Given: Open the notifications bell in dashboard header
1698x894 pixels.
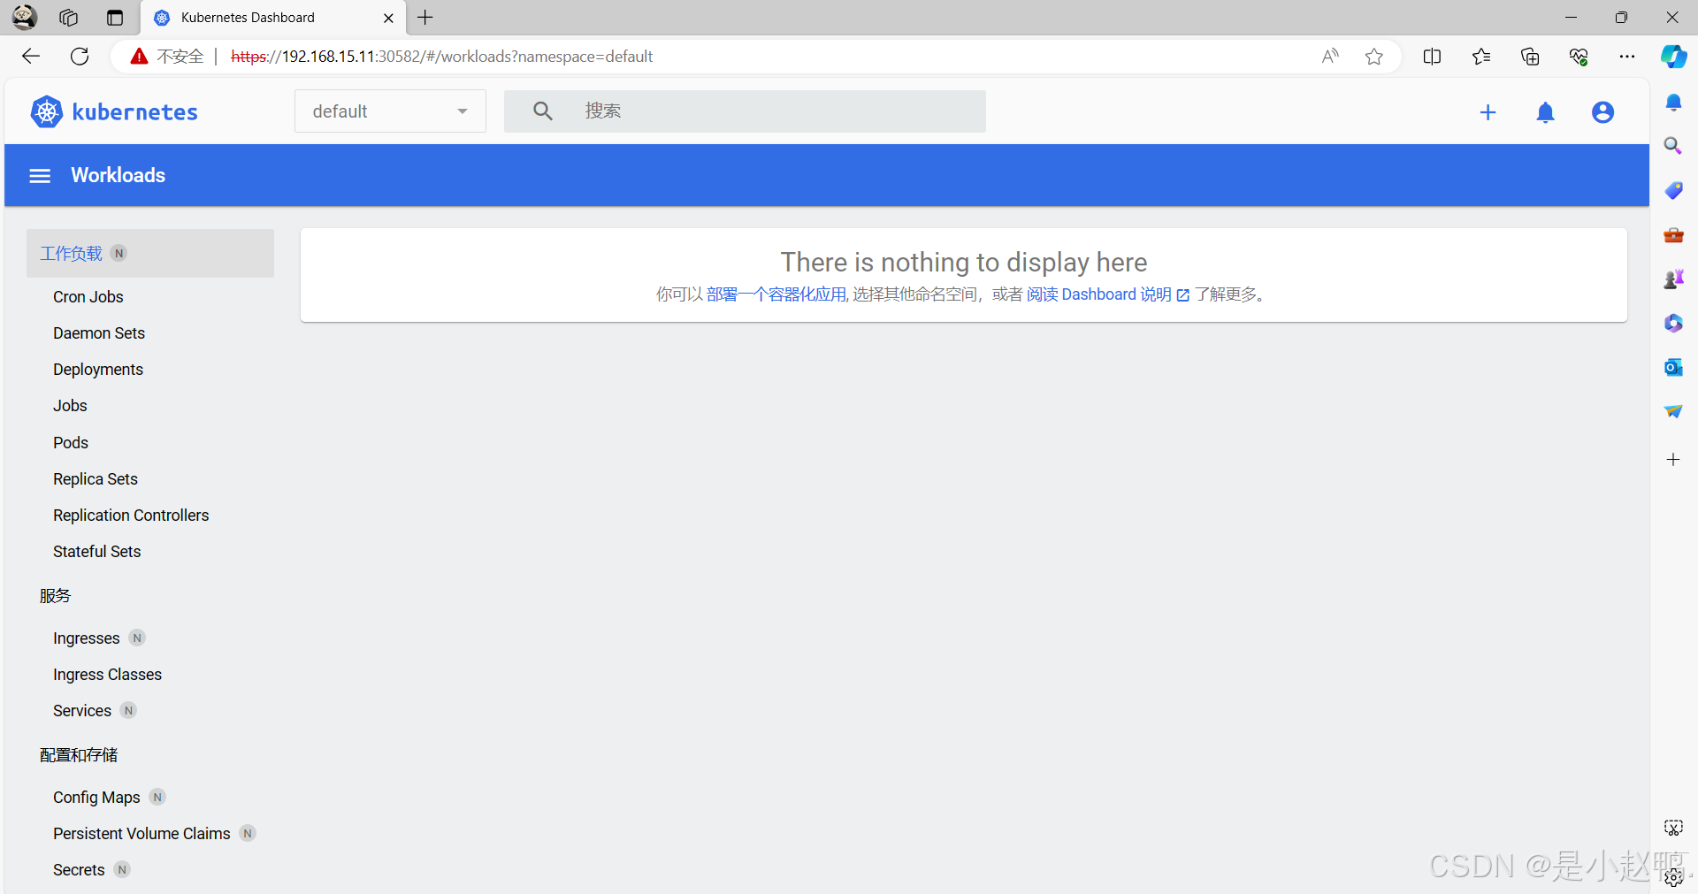Looking at the screenshot, I should (x=1546, y=112).
